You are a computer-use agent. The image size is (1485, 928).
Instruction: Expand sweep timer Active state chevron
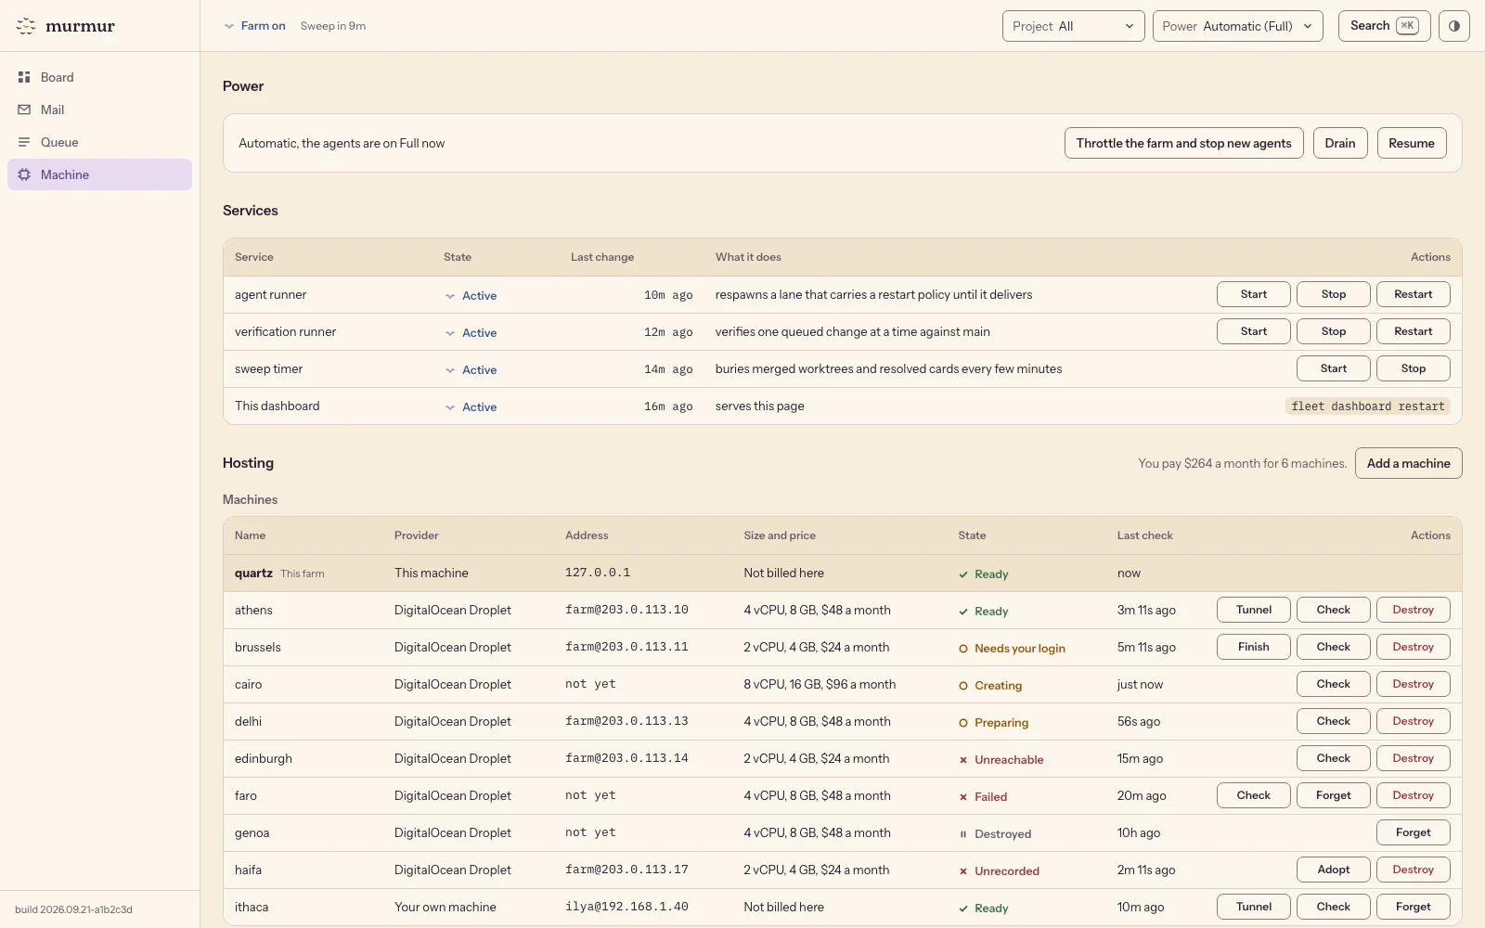(x=450, y=370)
